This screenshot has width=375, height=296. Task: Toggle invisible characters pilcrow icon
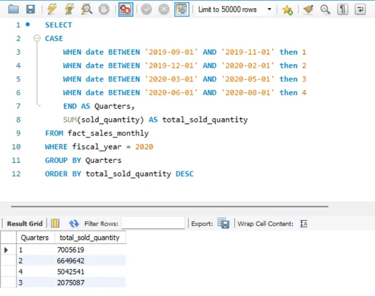point(343,9)
